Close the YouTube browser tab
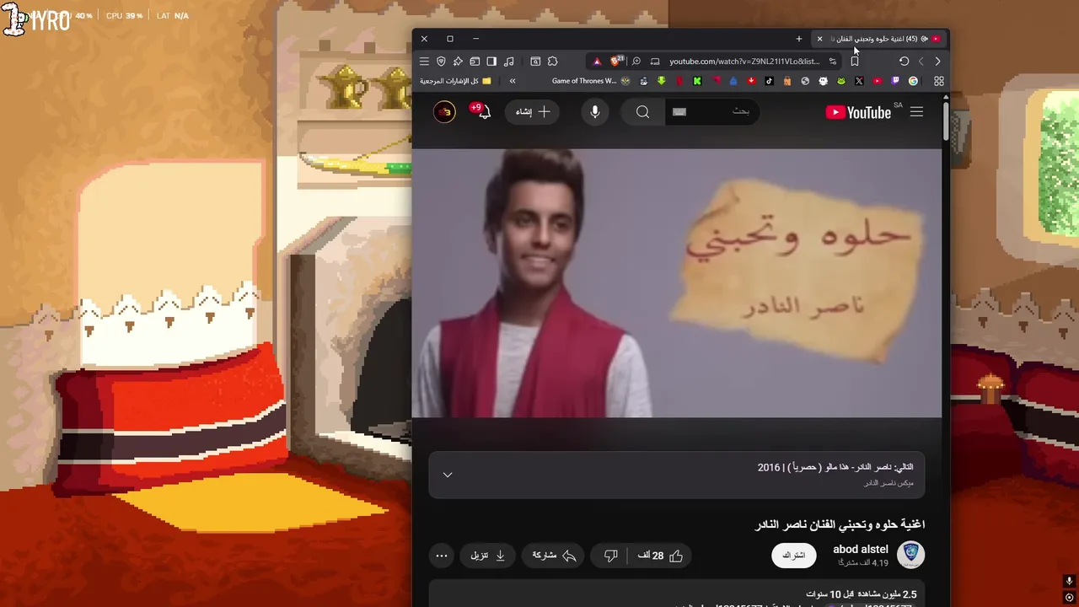Viewport: 1079px width, 607px height. (819, 39)
